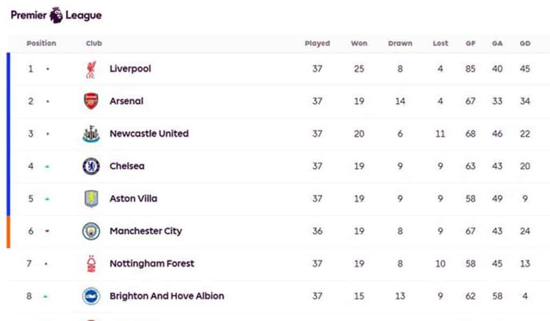Screen dimensions: 550x321
Task: Sort table by the GD column header
Action: [x=525, y=43]
